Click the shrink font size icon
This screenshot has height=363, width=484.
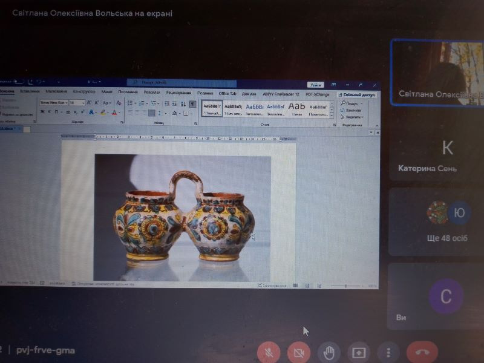(x=96, y=102)
